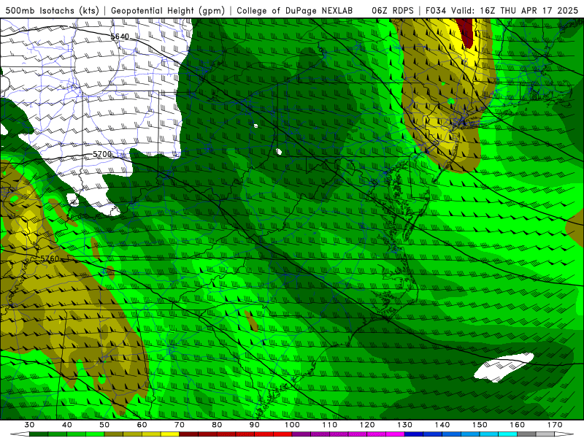Click the "F034 Valid: 16Z THU APR 17 2025" text
584x438 pixels.
coord(502,10)
